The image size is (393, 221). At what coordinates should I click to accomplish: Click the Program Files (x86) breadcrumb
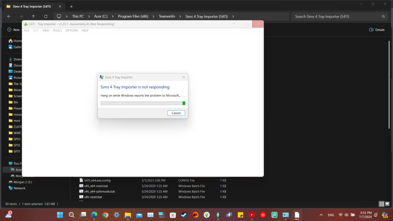pos(133,16)
